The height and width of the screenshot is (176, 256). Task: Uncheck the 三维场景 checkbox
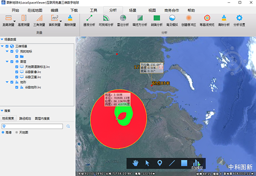tap(7, 46)
